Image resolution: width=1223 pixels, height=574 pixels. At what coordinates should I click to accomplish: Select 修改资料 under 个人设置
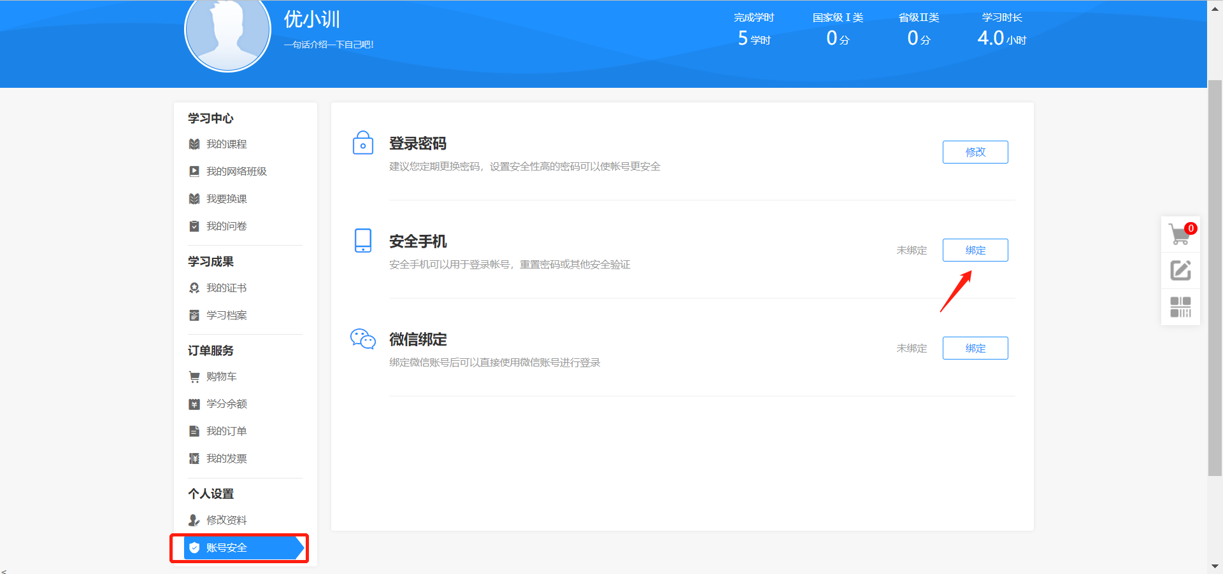226,521
